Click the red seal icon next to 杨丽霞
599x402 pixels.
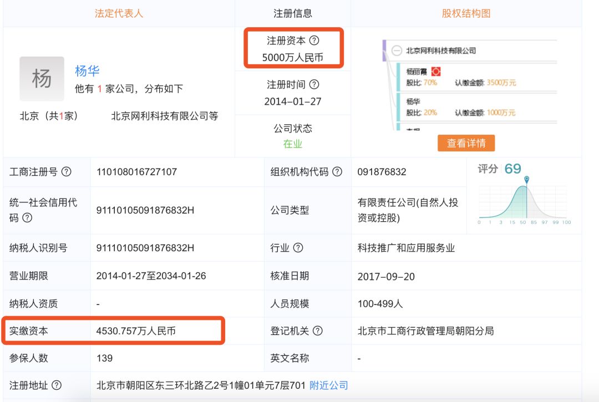coord(436,71)
